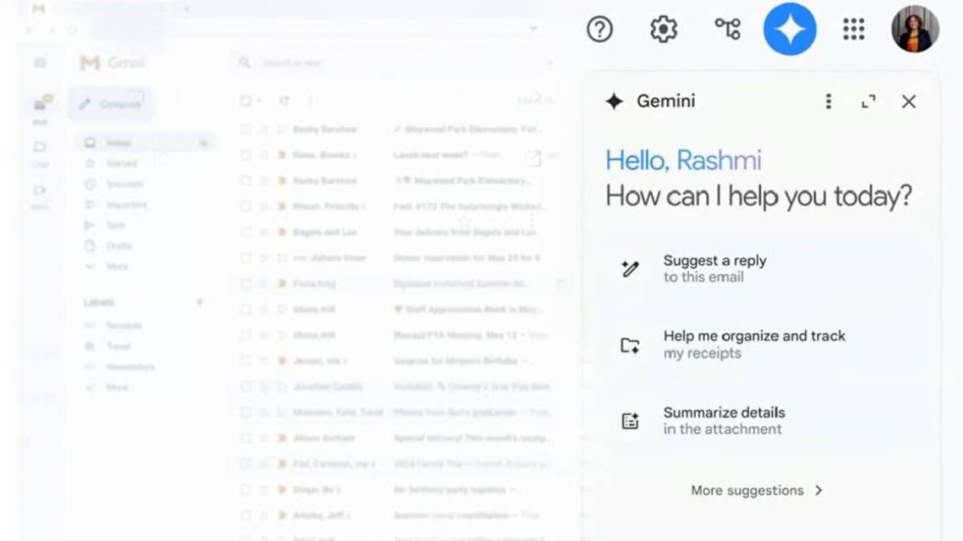Open the Drafts folder
The image size is (963, 541).
point(118,246)
